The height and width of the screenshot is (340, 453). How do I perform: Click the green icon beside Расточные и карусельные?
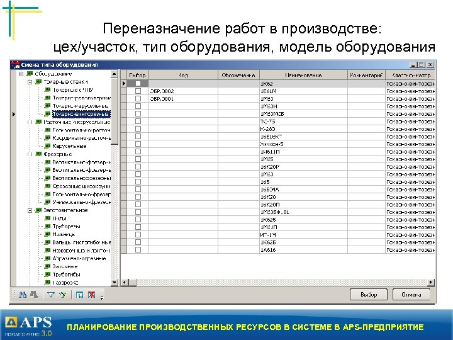pos(38,122)
